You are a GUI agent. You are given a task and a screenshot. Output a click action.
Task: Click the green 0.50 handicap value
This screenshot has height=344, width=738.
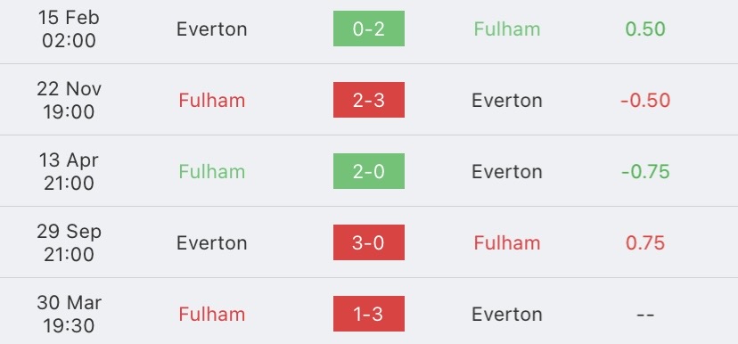coord(645,29)
